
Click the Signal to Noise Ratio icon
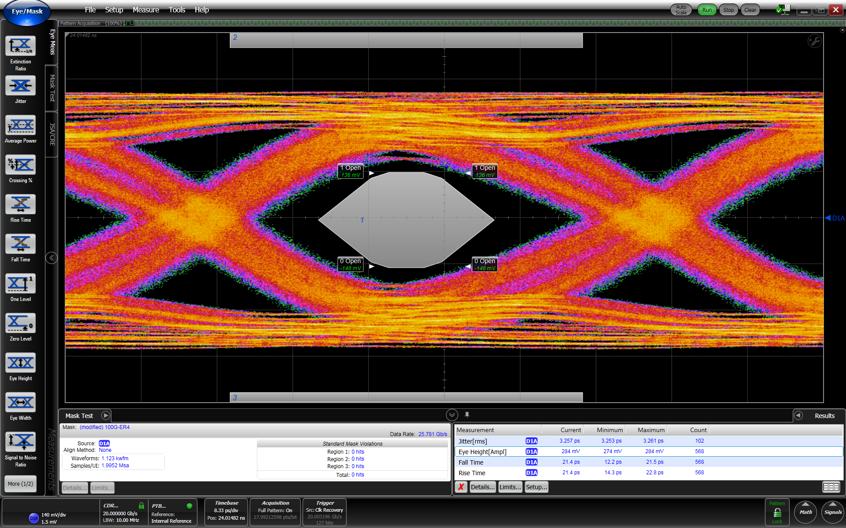pyautogui.click(x=20, y=442)
